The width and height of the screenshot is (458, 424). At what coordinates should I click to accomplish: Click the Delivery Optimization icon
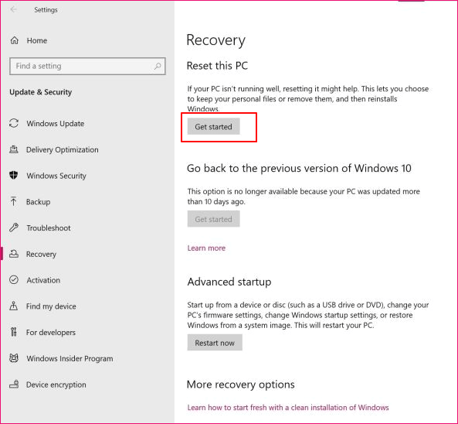click(x=13, y=149)
